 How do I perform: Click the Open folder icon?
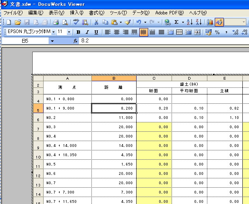(18, 22)
